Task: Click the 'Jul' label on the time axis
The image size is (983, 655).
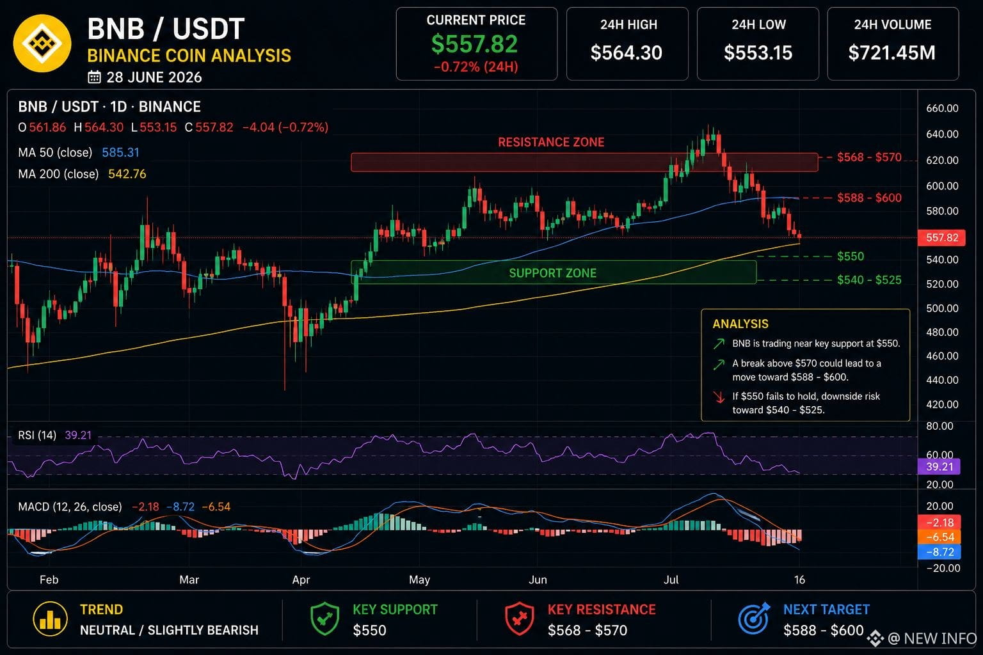Action: click(x=671, y=580)
